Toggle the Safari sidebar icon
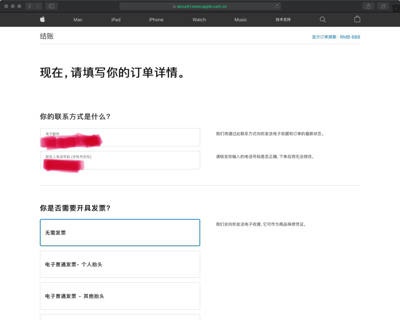 point(51,6)
